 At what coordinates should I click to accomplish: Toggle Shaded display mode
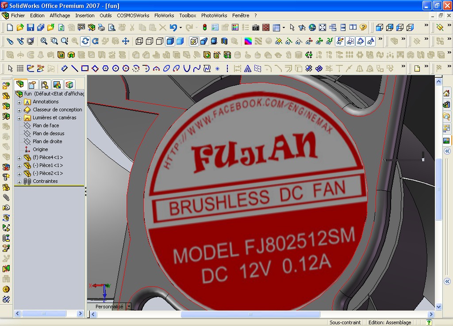[x=180, y=41]
